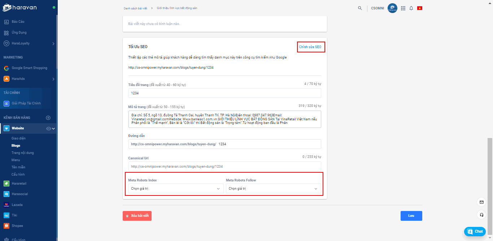Click the Haravan logo
493x241 pixels.
click(20, 8)
